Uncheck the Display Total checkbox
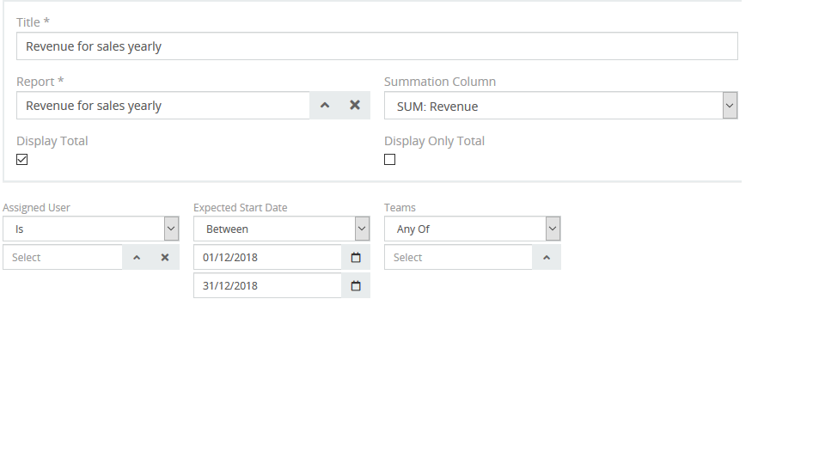Image resolution: width=825 pixels, height=464 pixels. 22,160
